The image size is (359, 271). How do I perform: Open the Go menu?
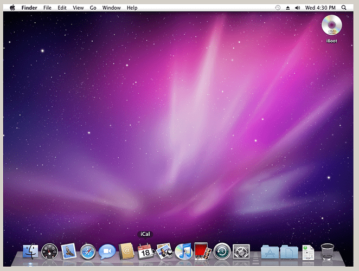coord(93,8)
